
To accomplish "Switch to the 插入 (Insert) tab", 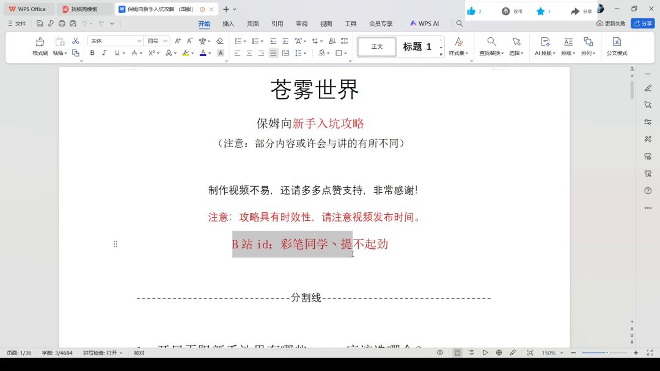I will click(228, 24).
